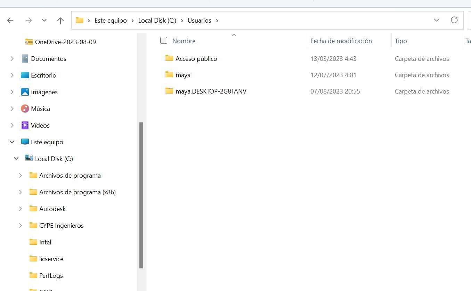The height and width of the screenshot is (291, 471).
Task: Click the Acceso público folder name
Action: tap(196, 59)
